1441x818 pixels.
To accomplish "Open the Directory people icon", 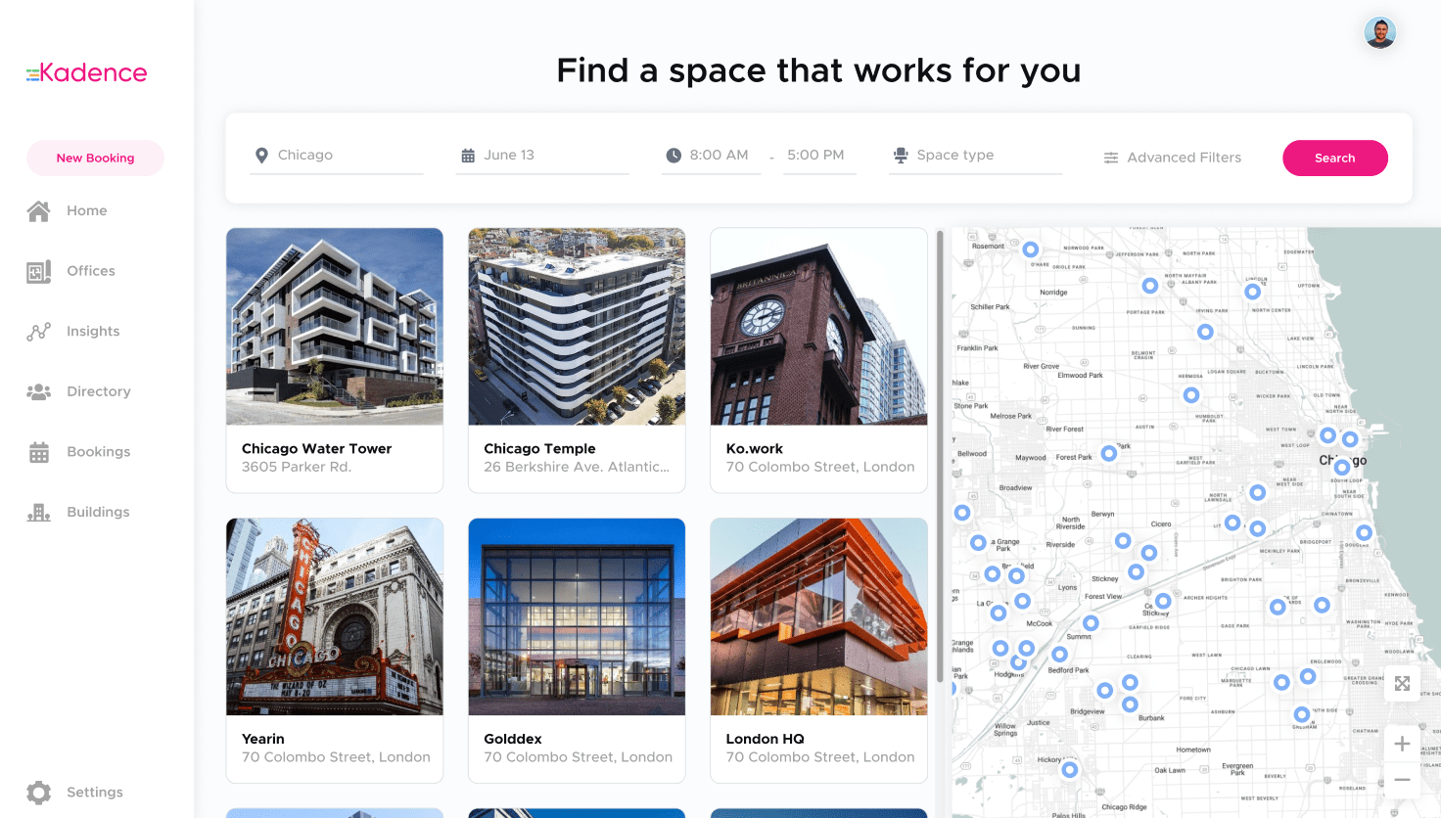I will point(39,392).
